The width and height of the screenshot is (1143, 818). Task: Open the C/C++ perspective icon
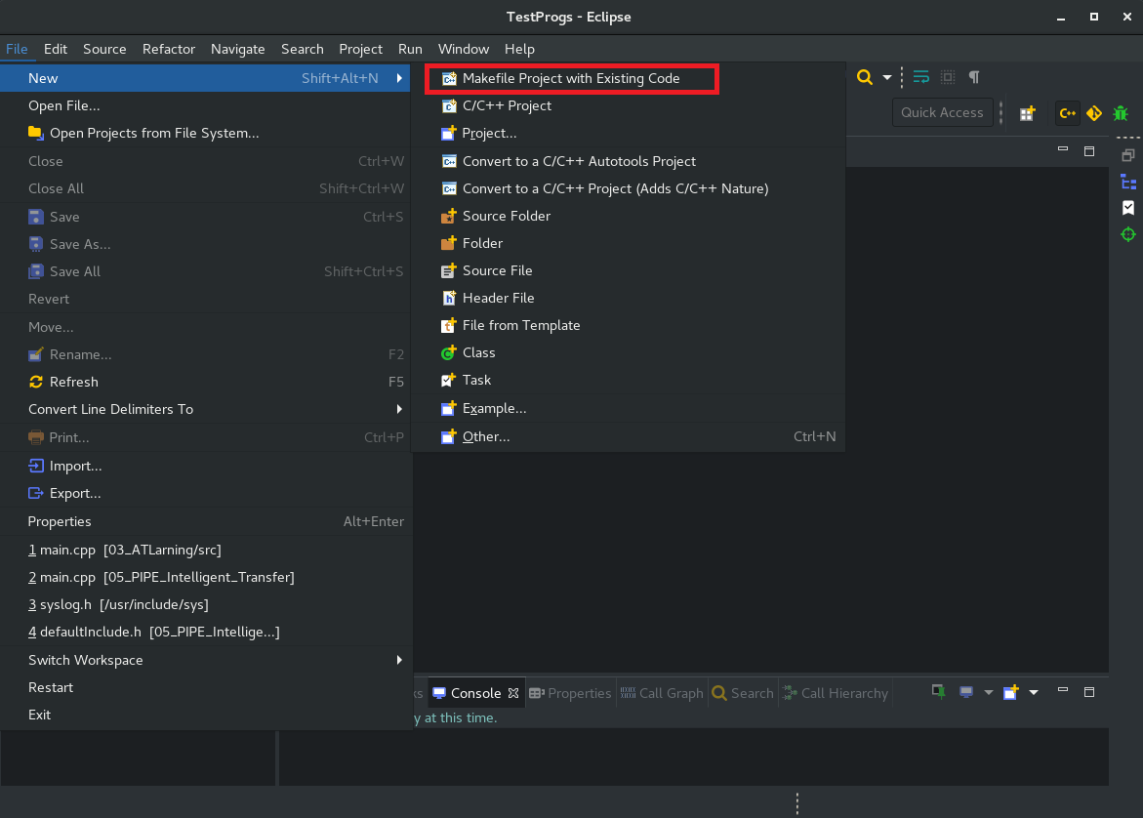[x=1068, y=112]
